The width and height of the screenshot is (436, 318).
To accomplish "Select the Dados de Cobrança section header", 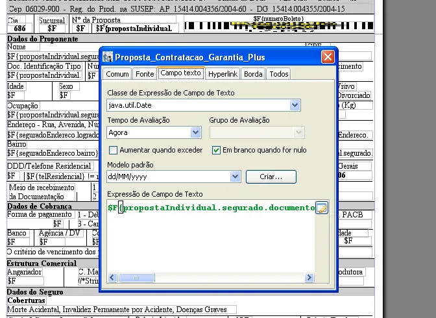I will (x=40, y=206).
